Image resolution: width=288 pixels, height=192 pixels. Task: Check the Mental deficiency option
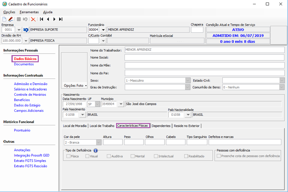[x=133, y=156]
